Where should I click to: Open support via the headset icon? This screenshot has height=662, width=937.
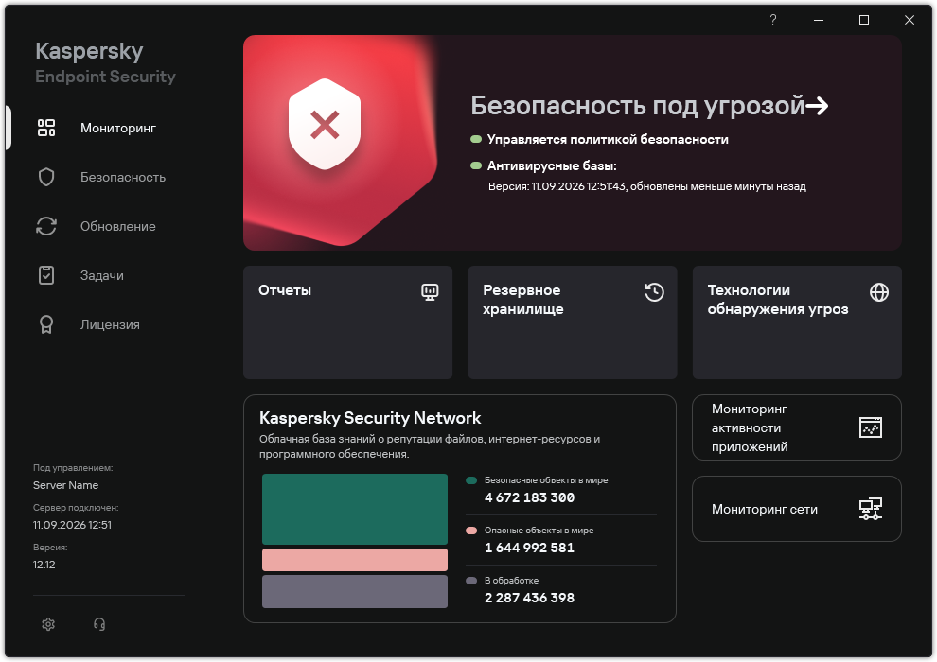[x=99, y=624]
